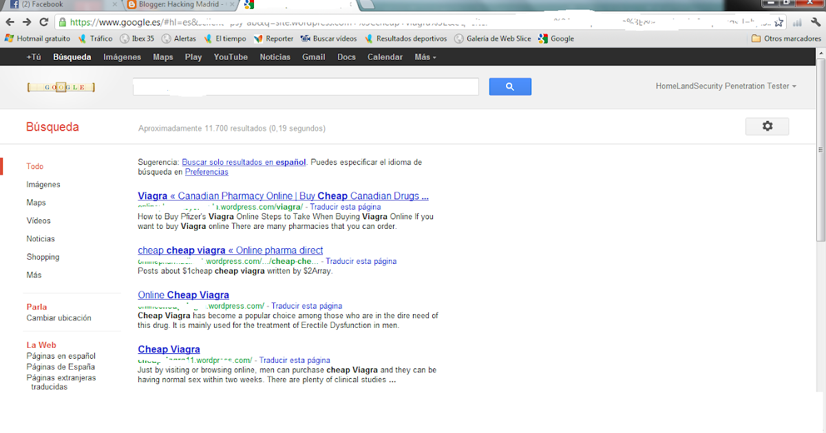
Task: Expand the Otros marcadores folder
Action: click(786, 38)
